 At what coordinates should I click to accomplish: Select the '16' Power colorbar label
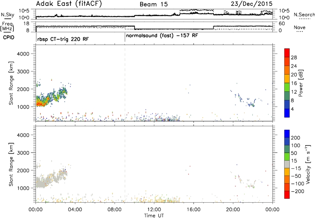tap(294, 83)
